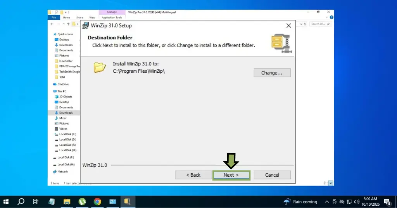Switch Explorer to large icons view
397x208 pixels.
tap(331, 183)
